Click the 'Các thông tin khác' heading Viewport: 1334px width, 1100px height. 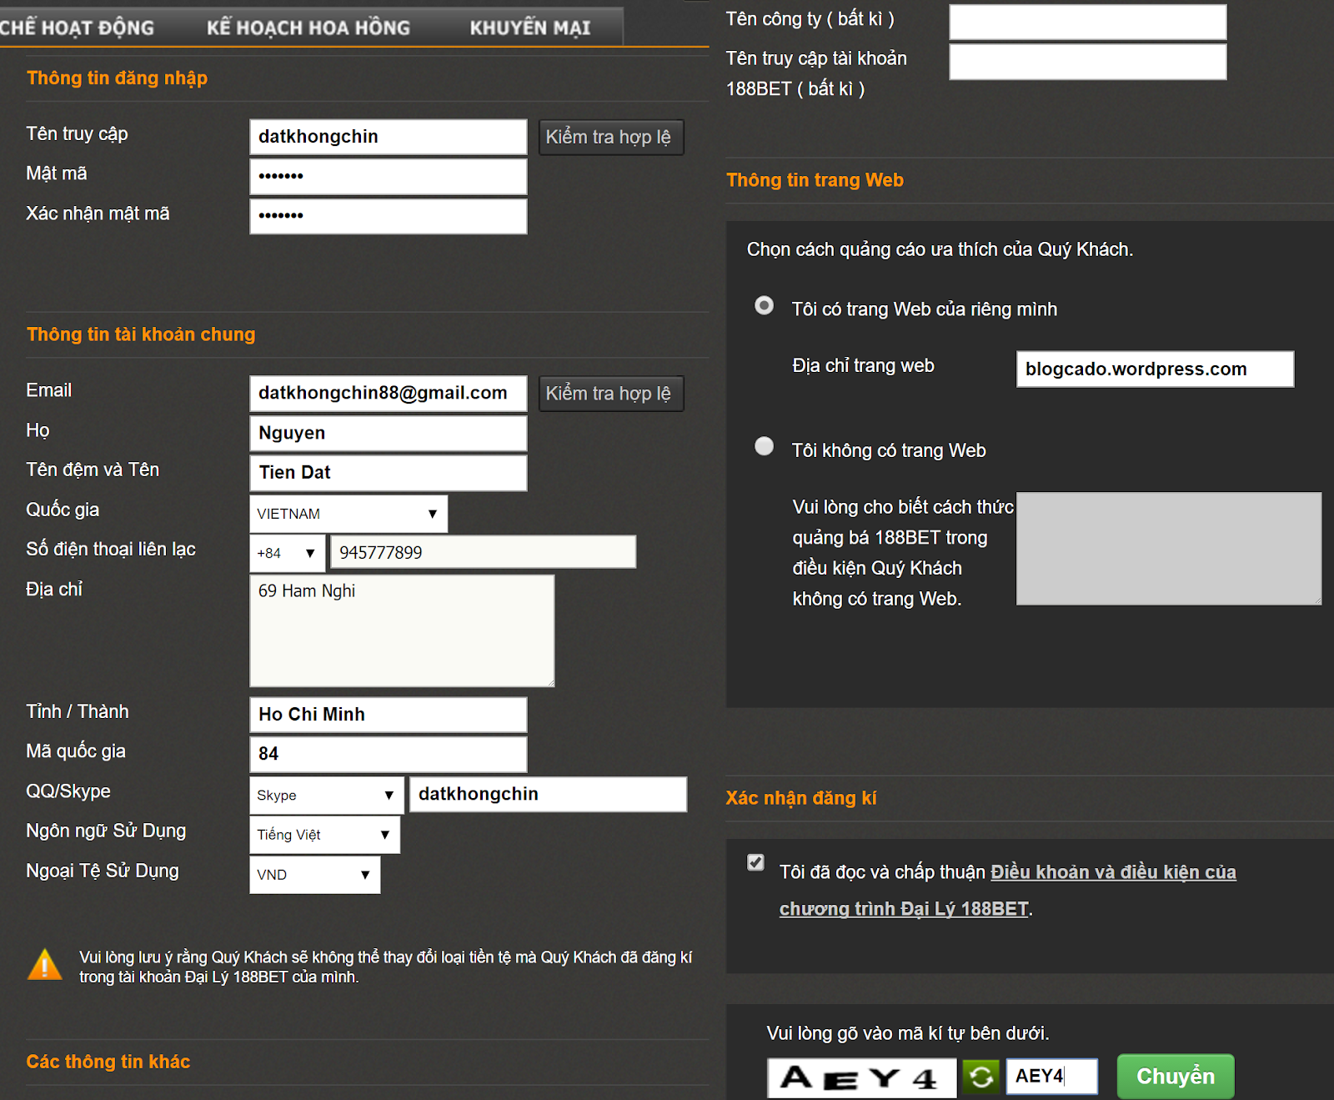pyautogui.click(x=108, y=1062)
